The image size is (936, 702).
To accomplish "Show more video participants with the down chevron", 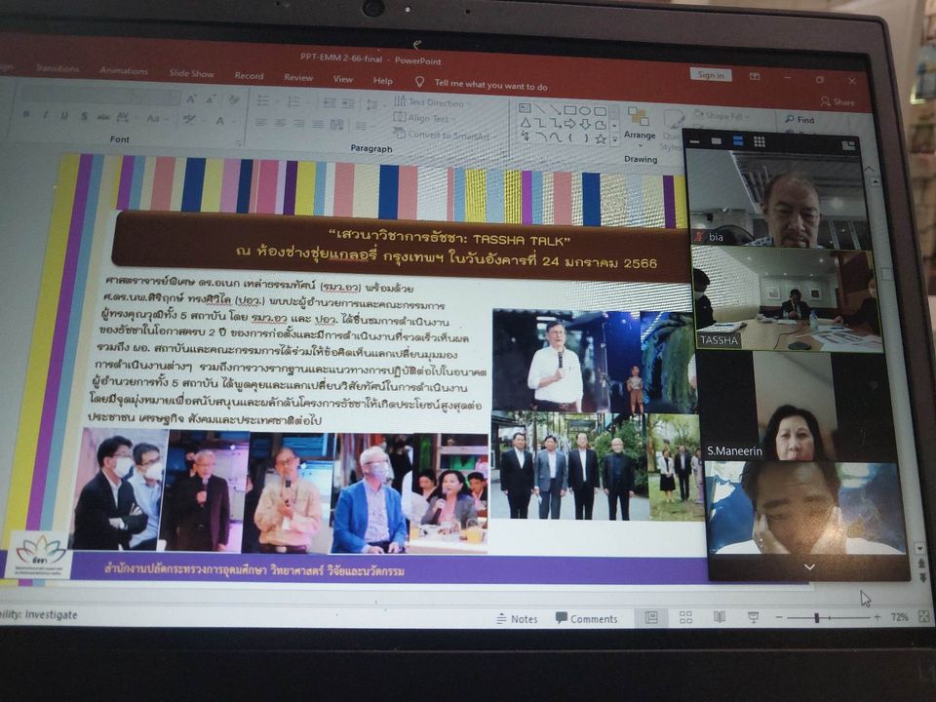I will 808,566.
